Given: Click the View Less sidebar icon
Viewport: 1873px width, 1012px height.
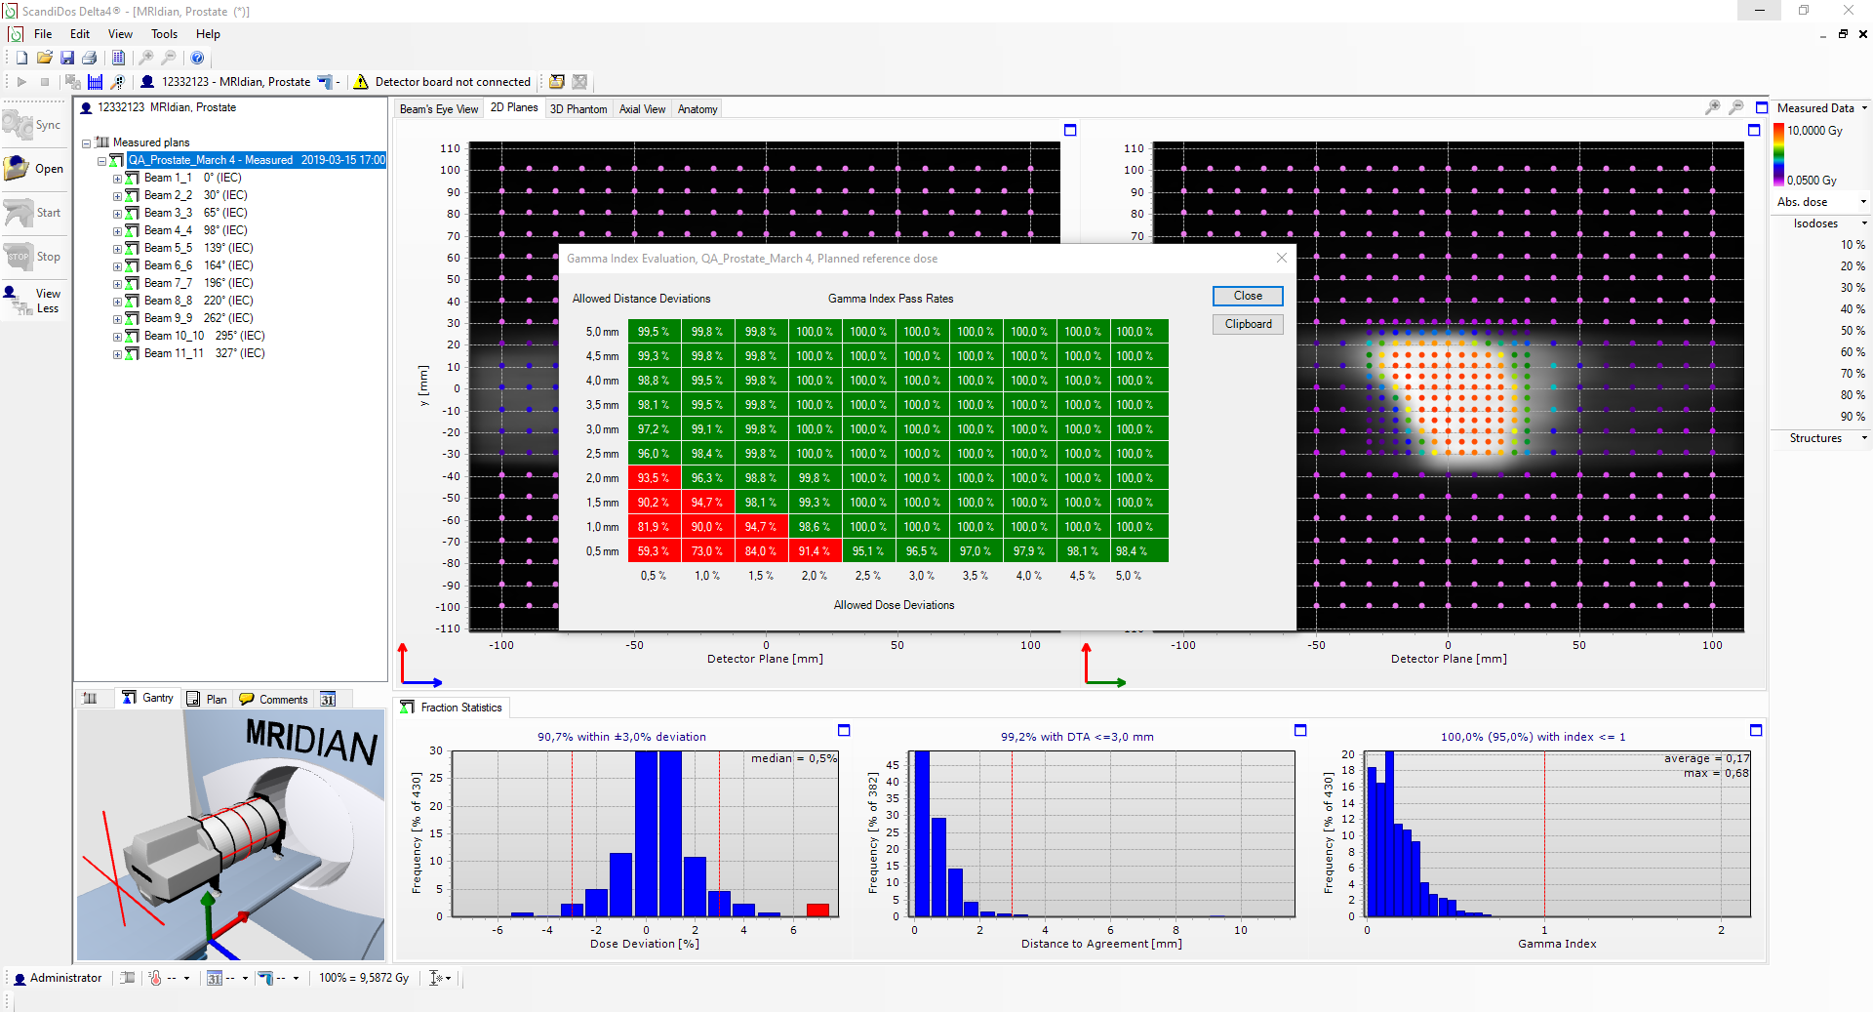Looking at the screenshot, I should pos(33,301).
